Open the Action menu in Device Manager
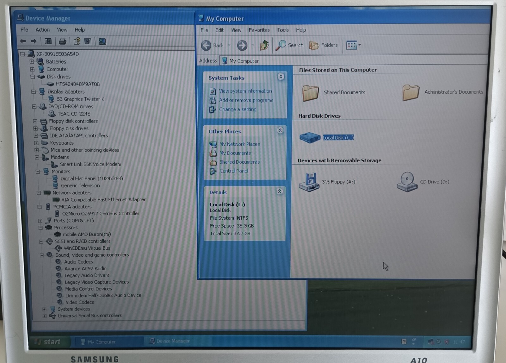 coord(42,29)
